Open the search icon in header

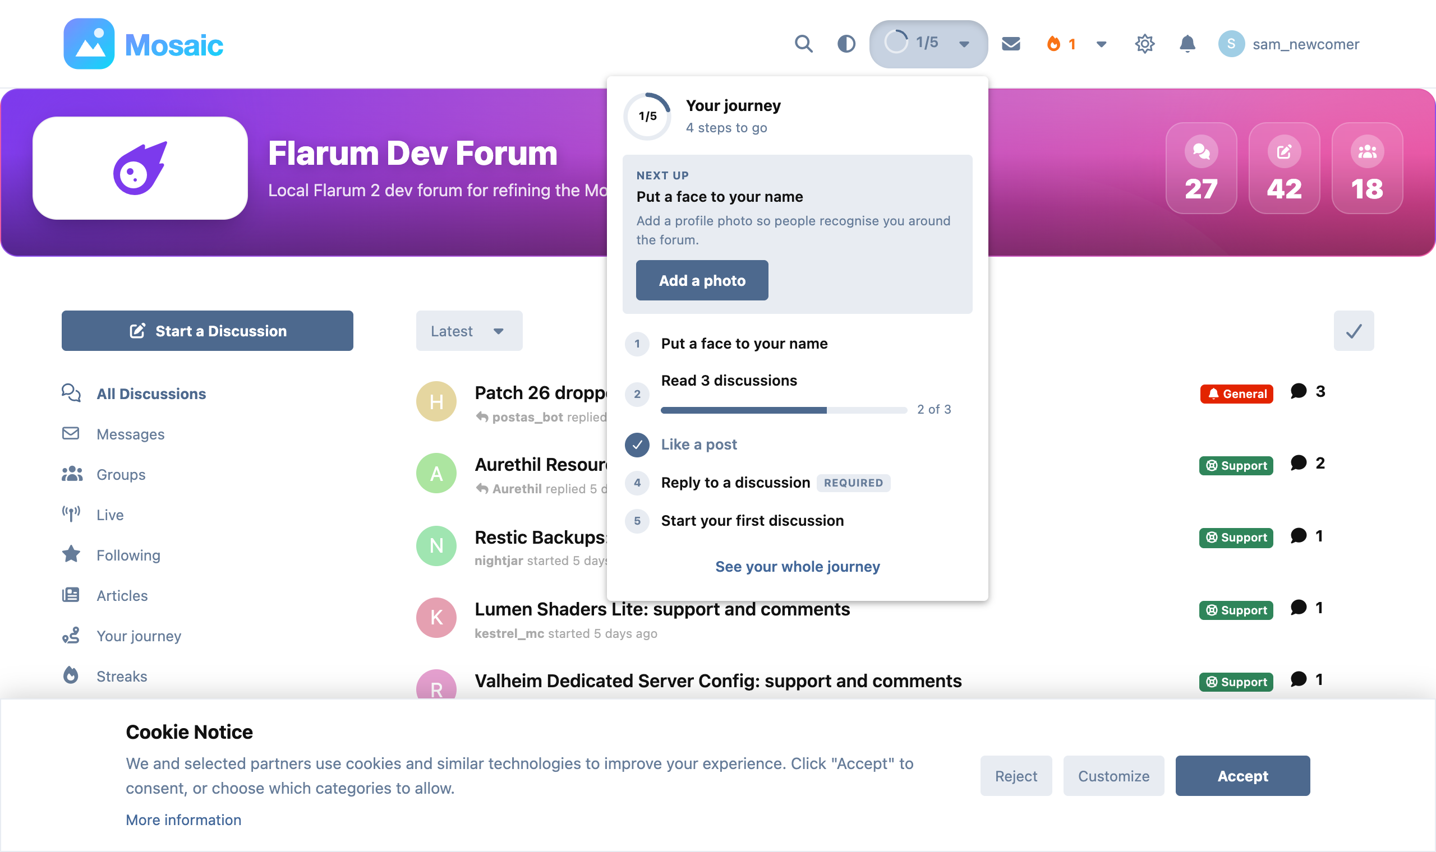tap(804, 44)
